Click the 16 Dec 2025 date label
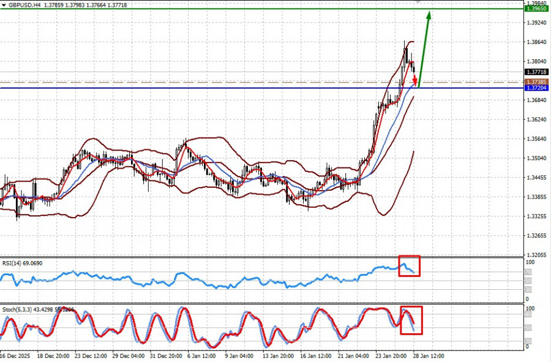This screenshot has height=362, width=551. [x=15, y=356]
